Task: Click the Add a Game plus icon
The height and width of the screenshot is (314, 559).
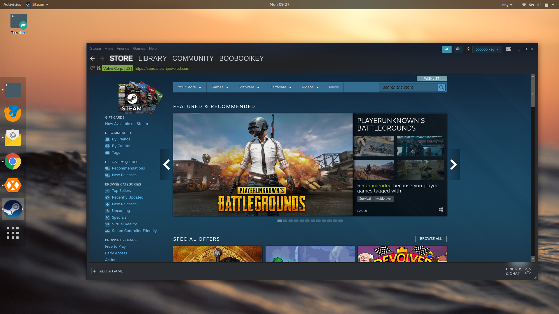Action: tap(94, 271)
